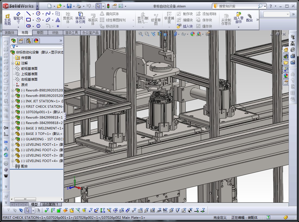This screenshot has height=222, width=299.
Task: Expand the 注解 annotations folder
Action: coord(12,63)
